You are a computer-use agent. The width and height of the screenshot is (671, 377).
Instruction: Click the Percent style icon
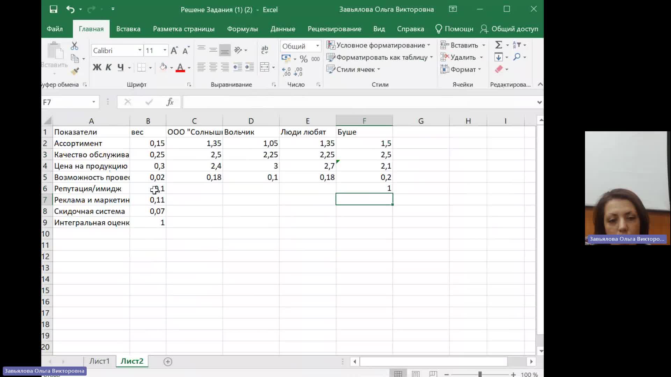click(x=303, y=59)
